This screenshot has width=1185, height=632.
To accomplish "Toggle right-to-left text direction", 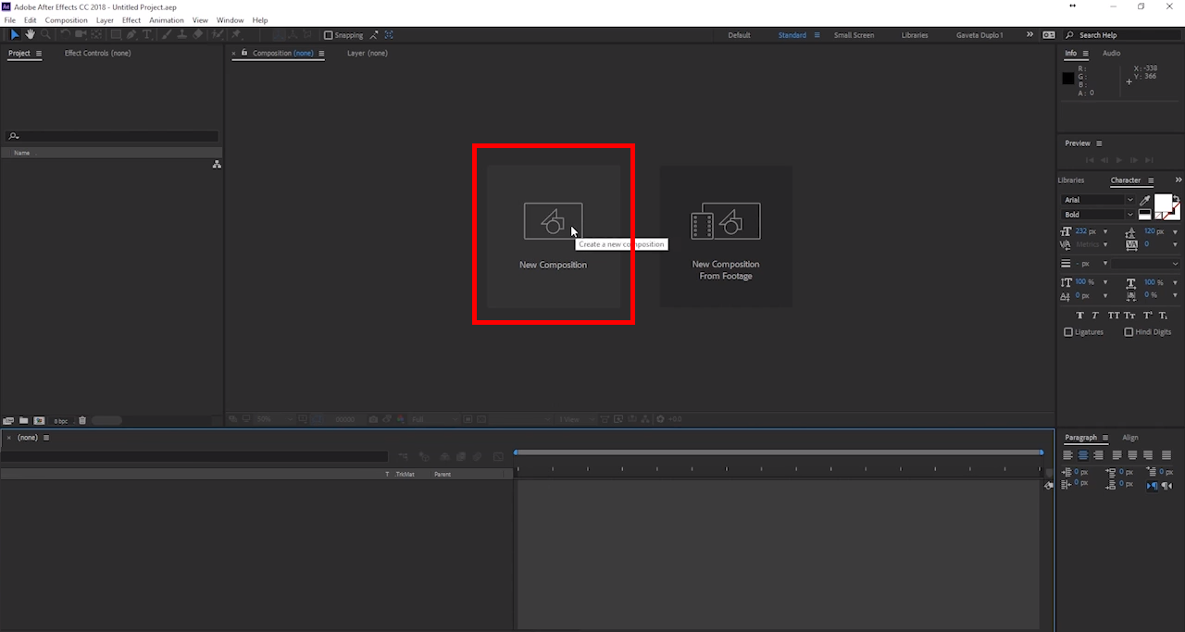I will coord(1166,485).
